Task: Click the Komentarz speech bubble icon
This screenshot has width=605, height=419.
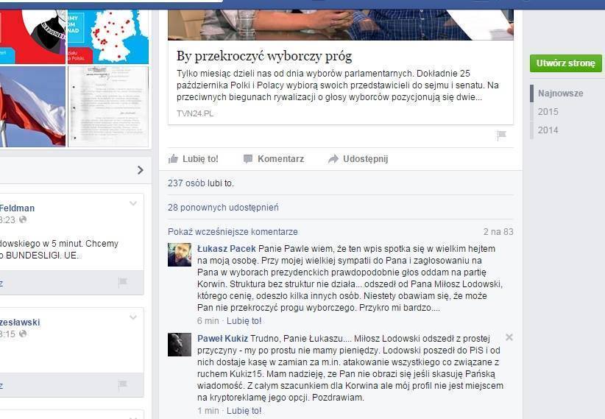Action: (248, 159)
